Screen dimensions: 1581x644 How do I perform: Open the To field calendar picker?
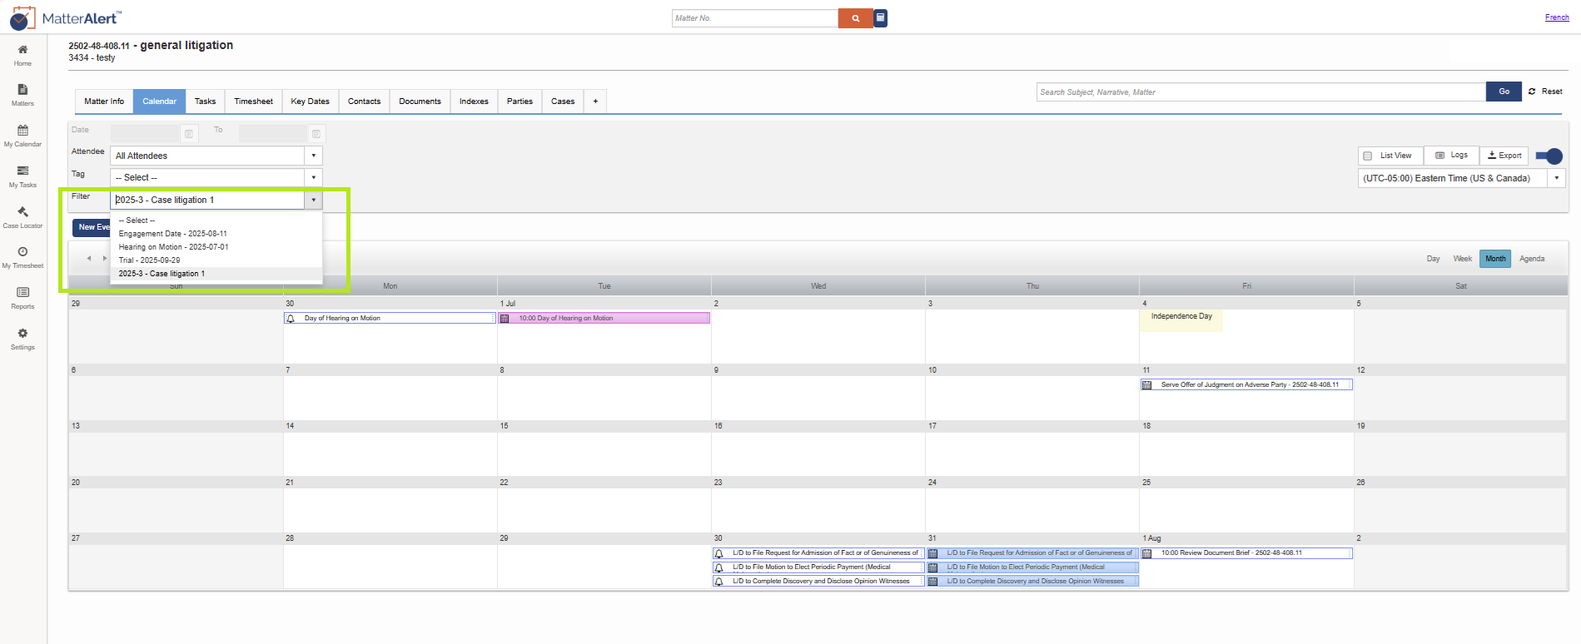click(316, 134)
